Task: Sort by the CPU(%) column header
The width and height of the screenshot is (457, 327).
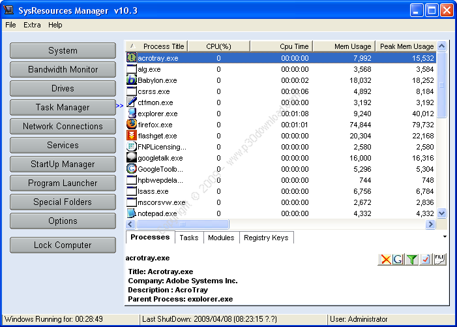Action: [x=218, y=46]
